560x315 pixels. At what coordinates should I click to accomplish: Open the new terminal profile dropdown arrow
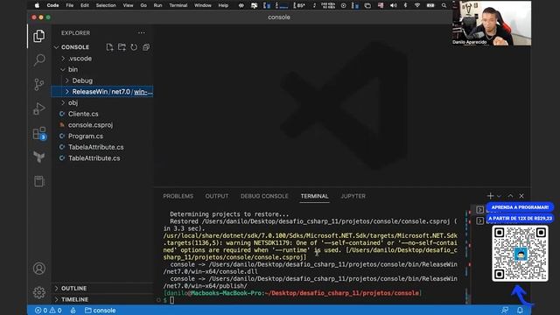[x=499, y=196]
